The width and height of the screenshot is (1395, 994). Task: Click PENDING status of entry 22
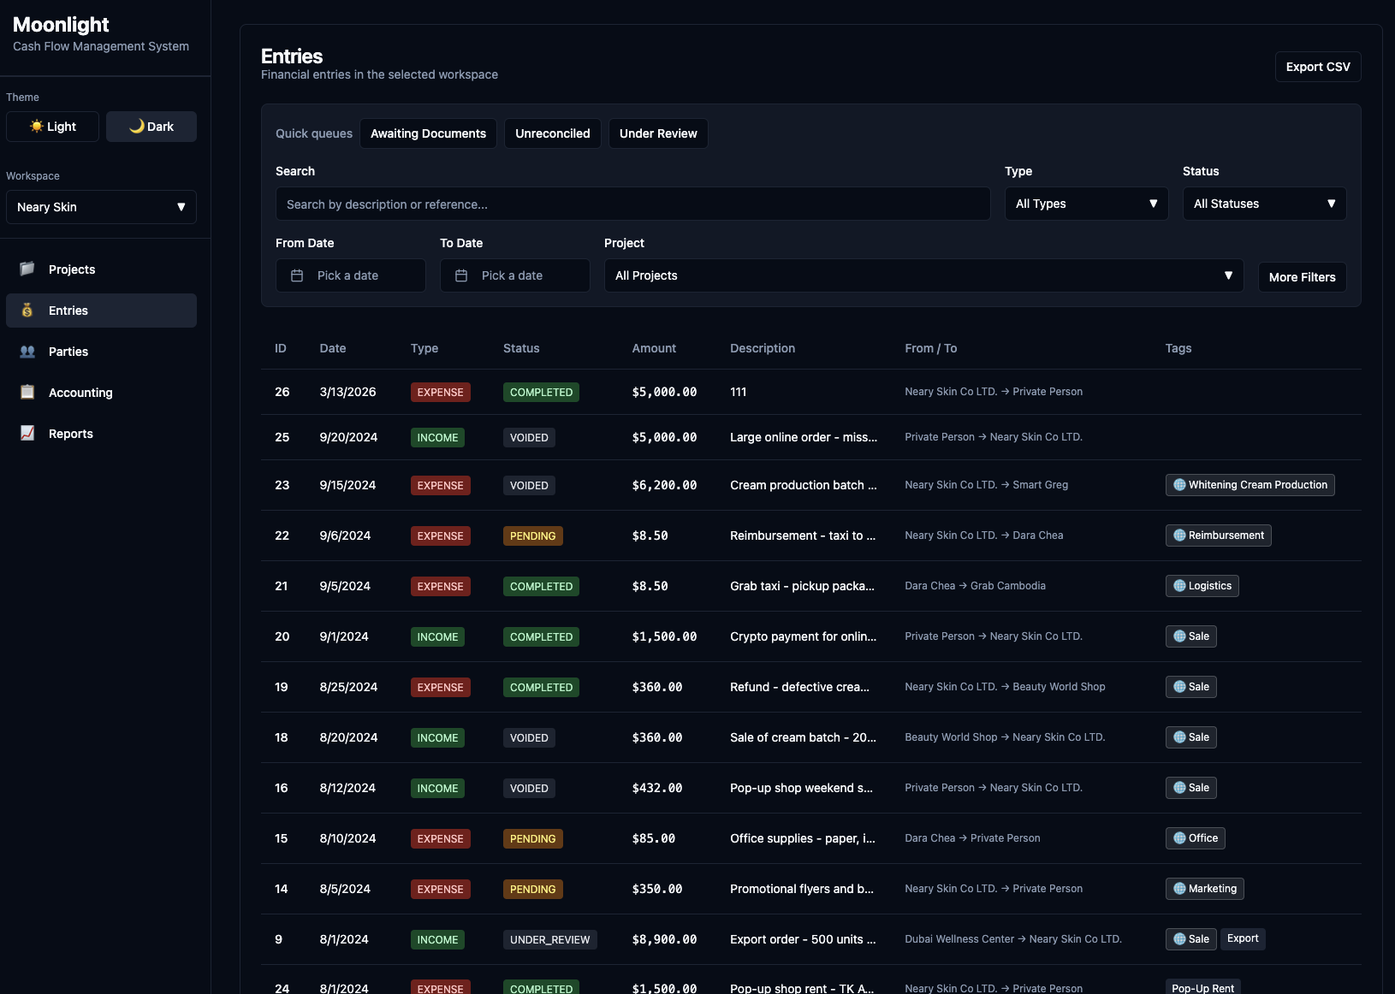pyautogui.click(x=532, y=535)
